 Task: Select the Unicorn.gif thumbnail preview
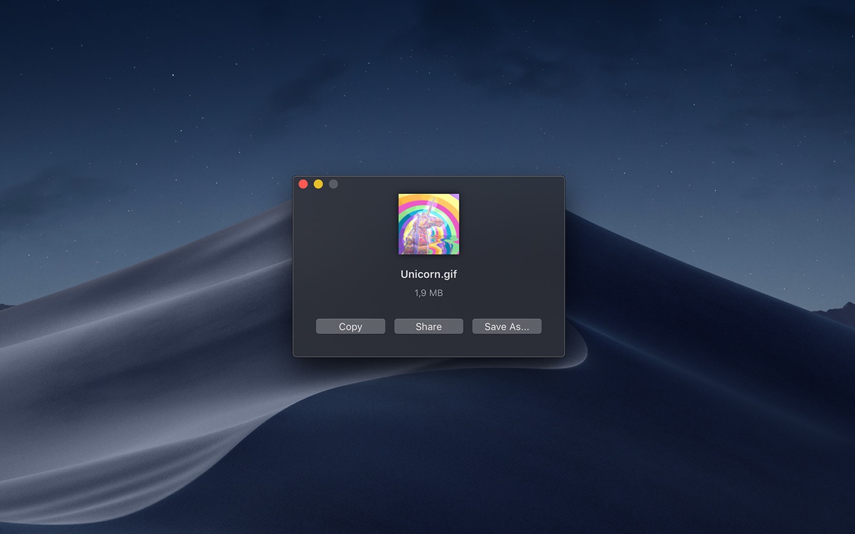tap(428, 224)
